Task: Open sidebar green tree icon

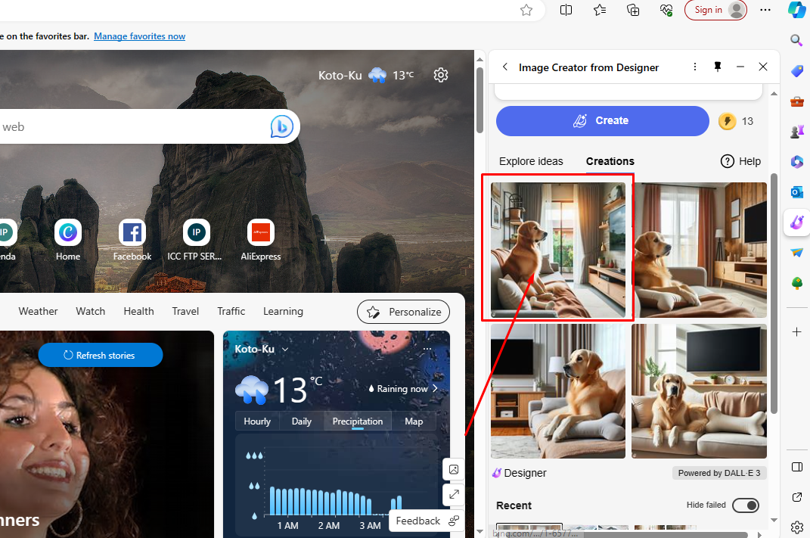Action: click(x=796, y=283)
